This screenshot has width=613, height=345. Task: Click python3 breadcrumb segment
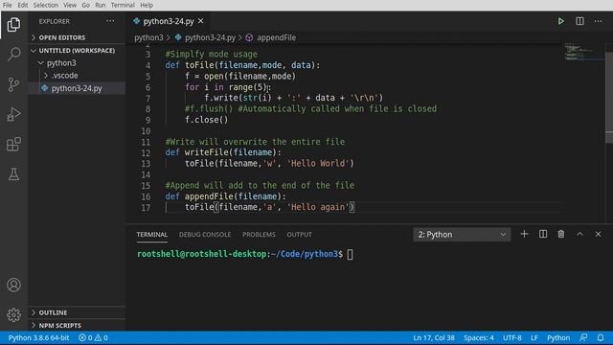pyautogui.click(x=148, y=37)
